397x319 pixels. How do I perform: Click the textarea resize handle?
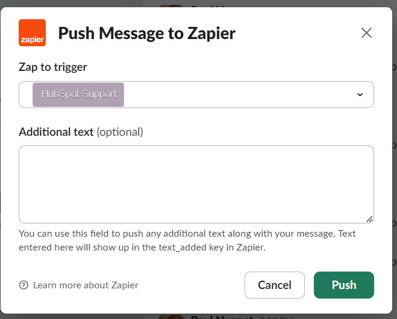369,219
